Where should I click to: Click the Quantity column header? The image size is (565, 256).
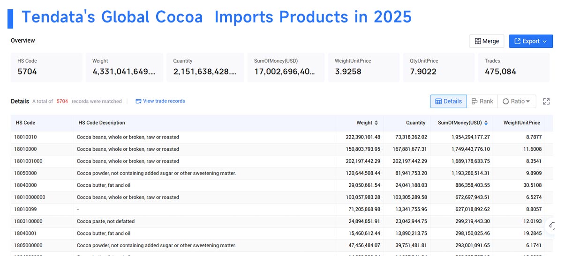416,123
